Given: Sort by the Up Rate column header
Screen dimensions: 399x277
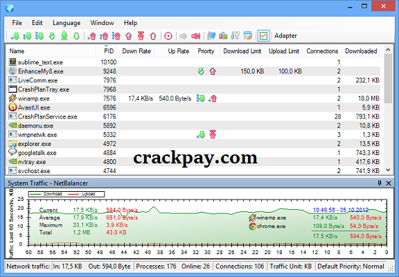Looking at the screenshot, I should tap(173, 51).
